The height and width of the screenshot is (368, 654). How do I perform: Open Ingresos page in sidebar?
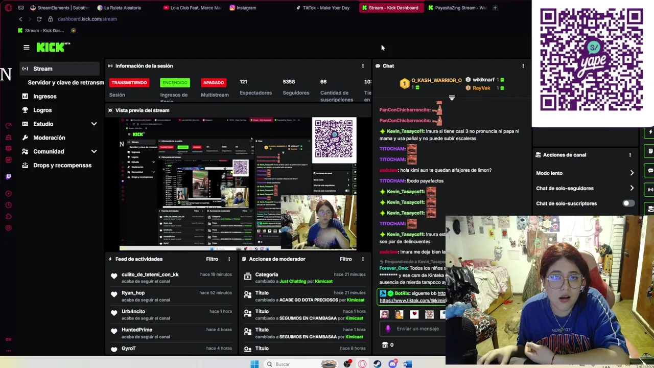coord(45,96)
